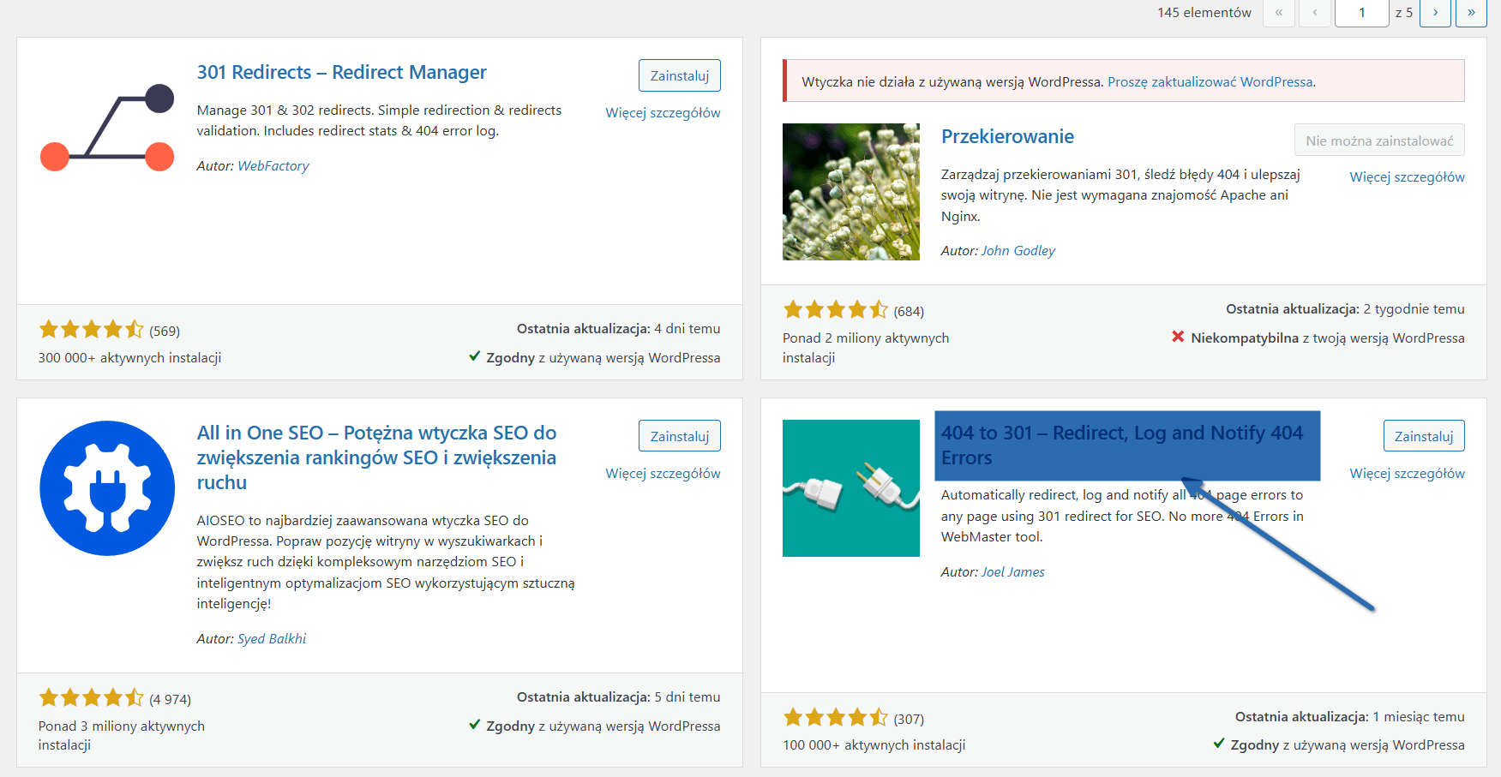Install the 301 Redirects plugin
The height and width of the screenshot is (777, 1501).
click(x=679, y=75)
